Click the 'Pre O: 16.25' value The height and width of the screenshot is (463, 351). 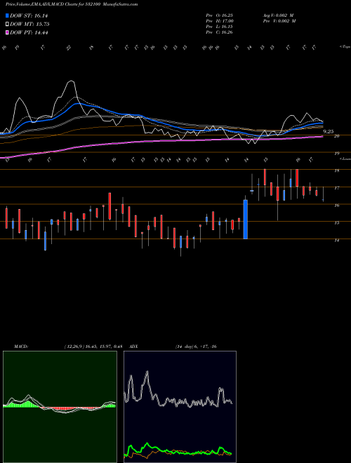coord(219,15)
